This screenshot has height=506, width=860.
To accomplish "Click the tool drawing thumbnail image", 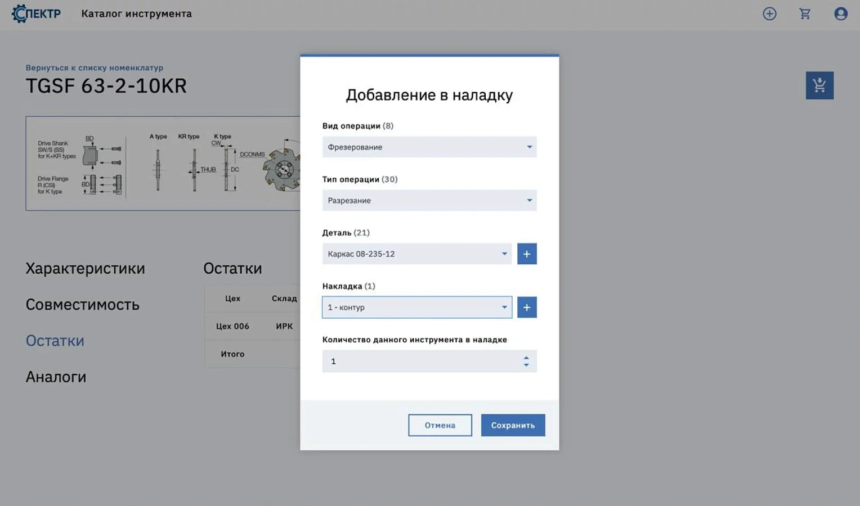I will click(163, 164).
